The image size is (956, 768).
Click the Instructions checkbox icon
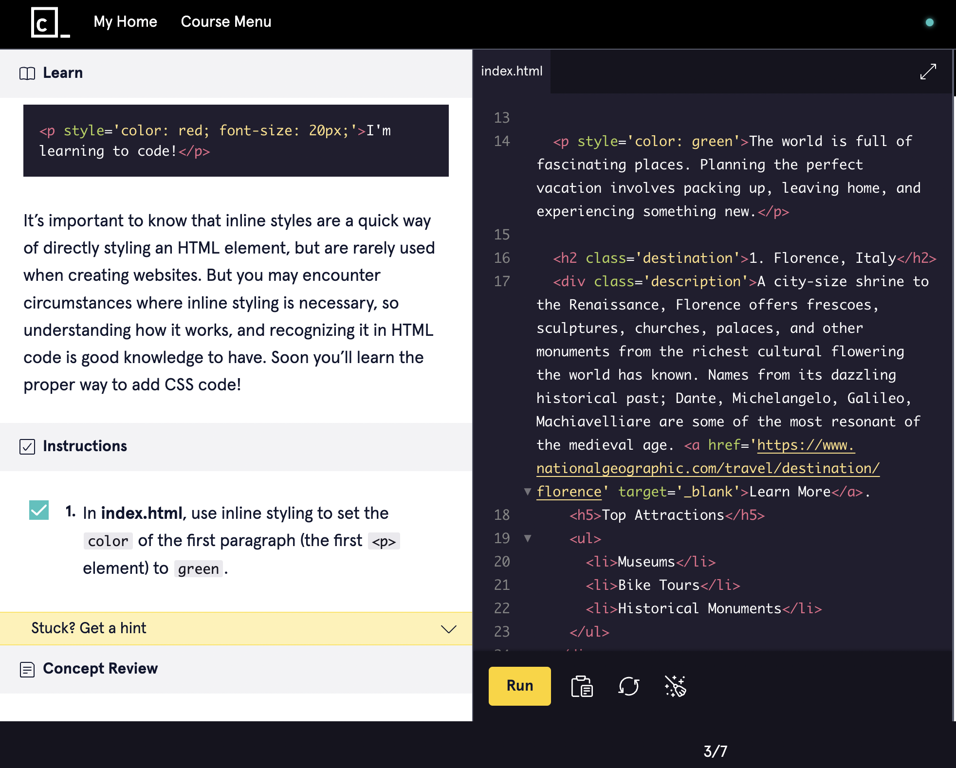[27, 446]
